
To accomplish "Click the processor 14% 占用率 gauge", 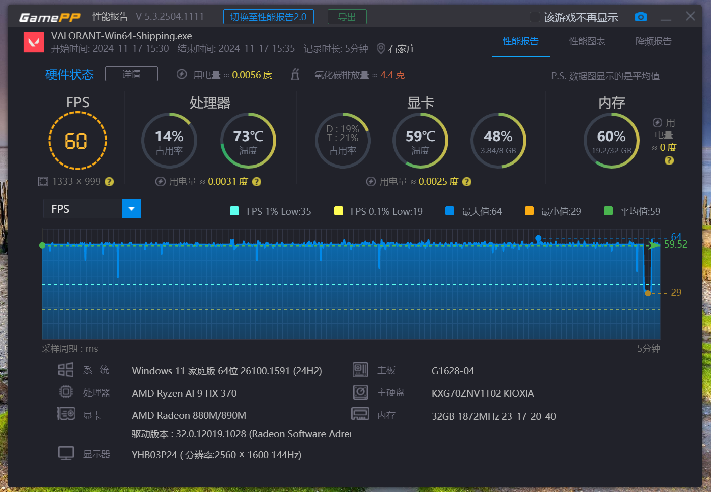I will click(x=169, y=140).
